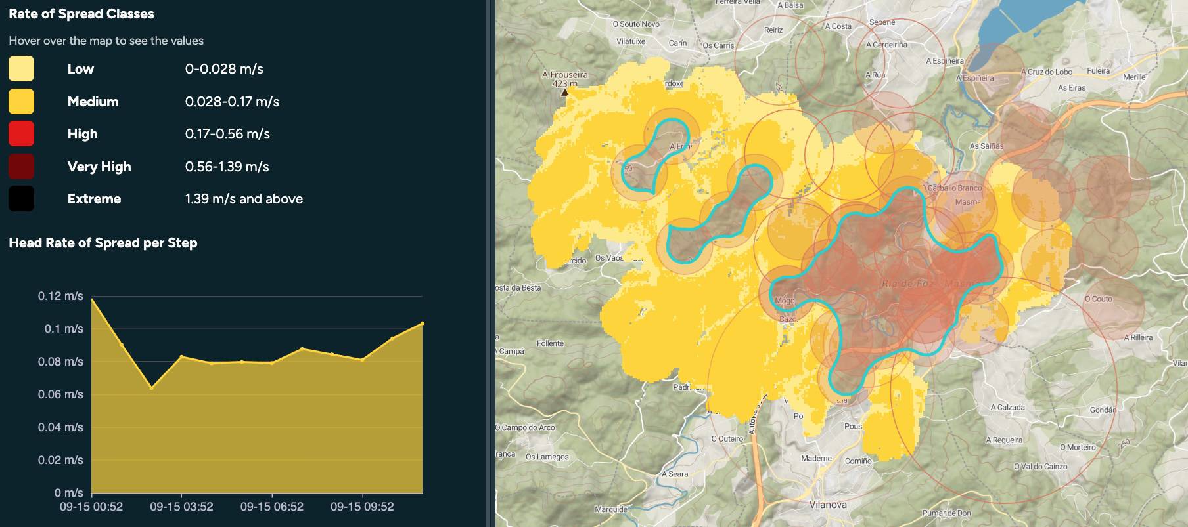This screenshot has width=1188, height=527.
Task: Click the 09-15 03:52 axis label
Action: [181, 507]
